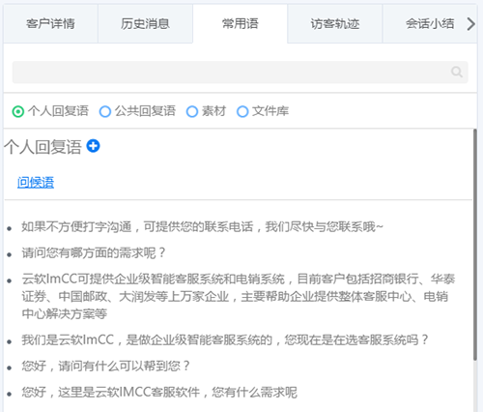Pick the reply '您好，这里是云软IMCC客服软件…'
The image size is (483, 412).
click(x=159, y=393)
